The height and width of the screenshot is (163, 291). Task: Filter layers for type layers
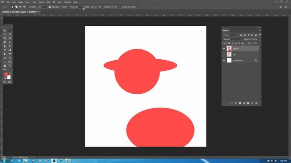[x=249, y=35]
